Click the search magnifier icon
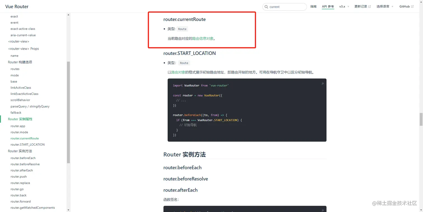Image resolution: width=423 pixels, height=212 pixels. pos(266,7)
